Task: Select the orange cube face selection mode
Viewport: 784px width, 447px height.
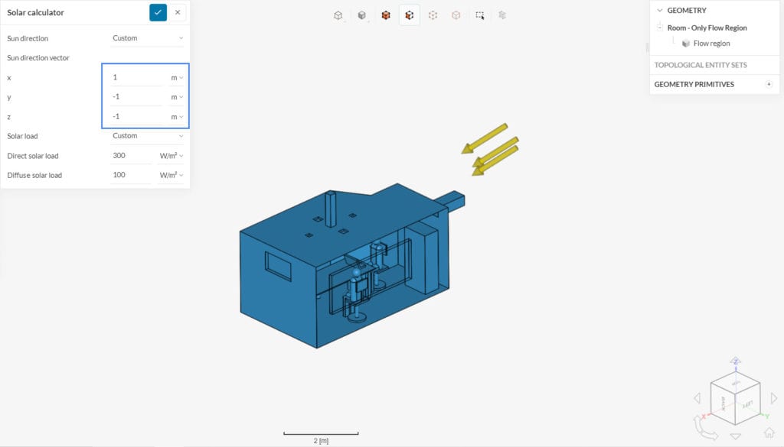Action: [x=410, y=15]
